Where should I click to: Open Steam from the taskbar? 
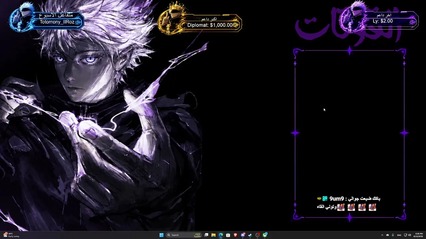click(250, 235)
